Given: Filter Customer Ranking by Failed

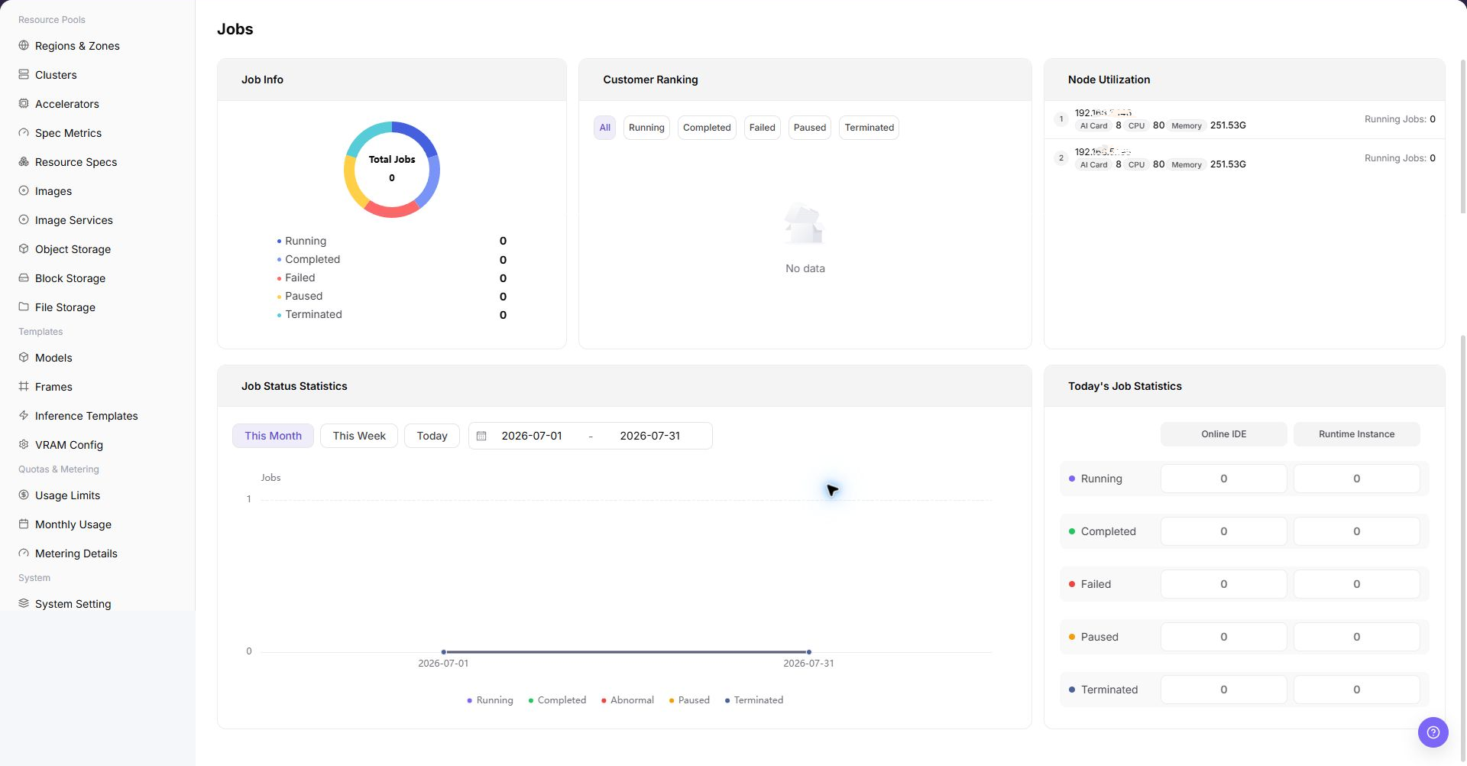Looking at the screenshot, I should coord(763,128).
